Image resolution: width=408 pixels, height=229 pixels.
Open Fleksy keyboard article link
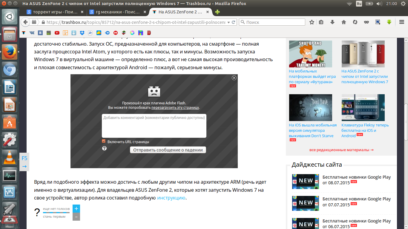(x=365, y=131)
